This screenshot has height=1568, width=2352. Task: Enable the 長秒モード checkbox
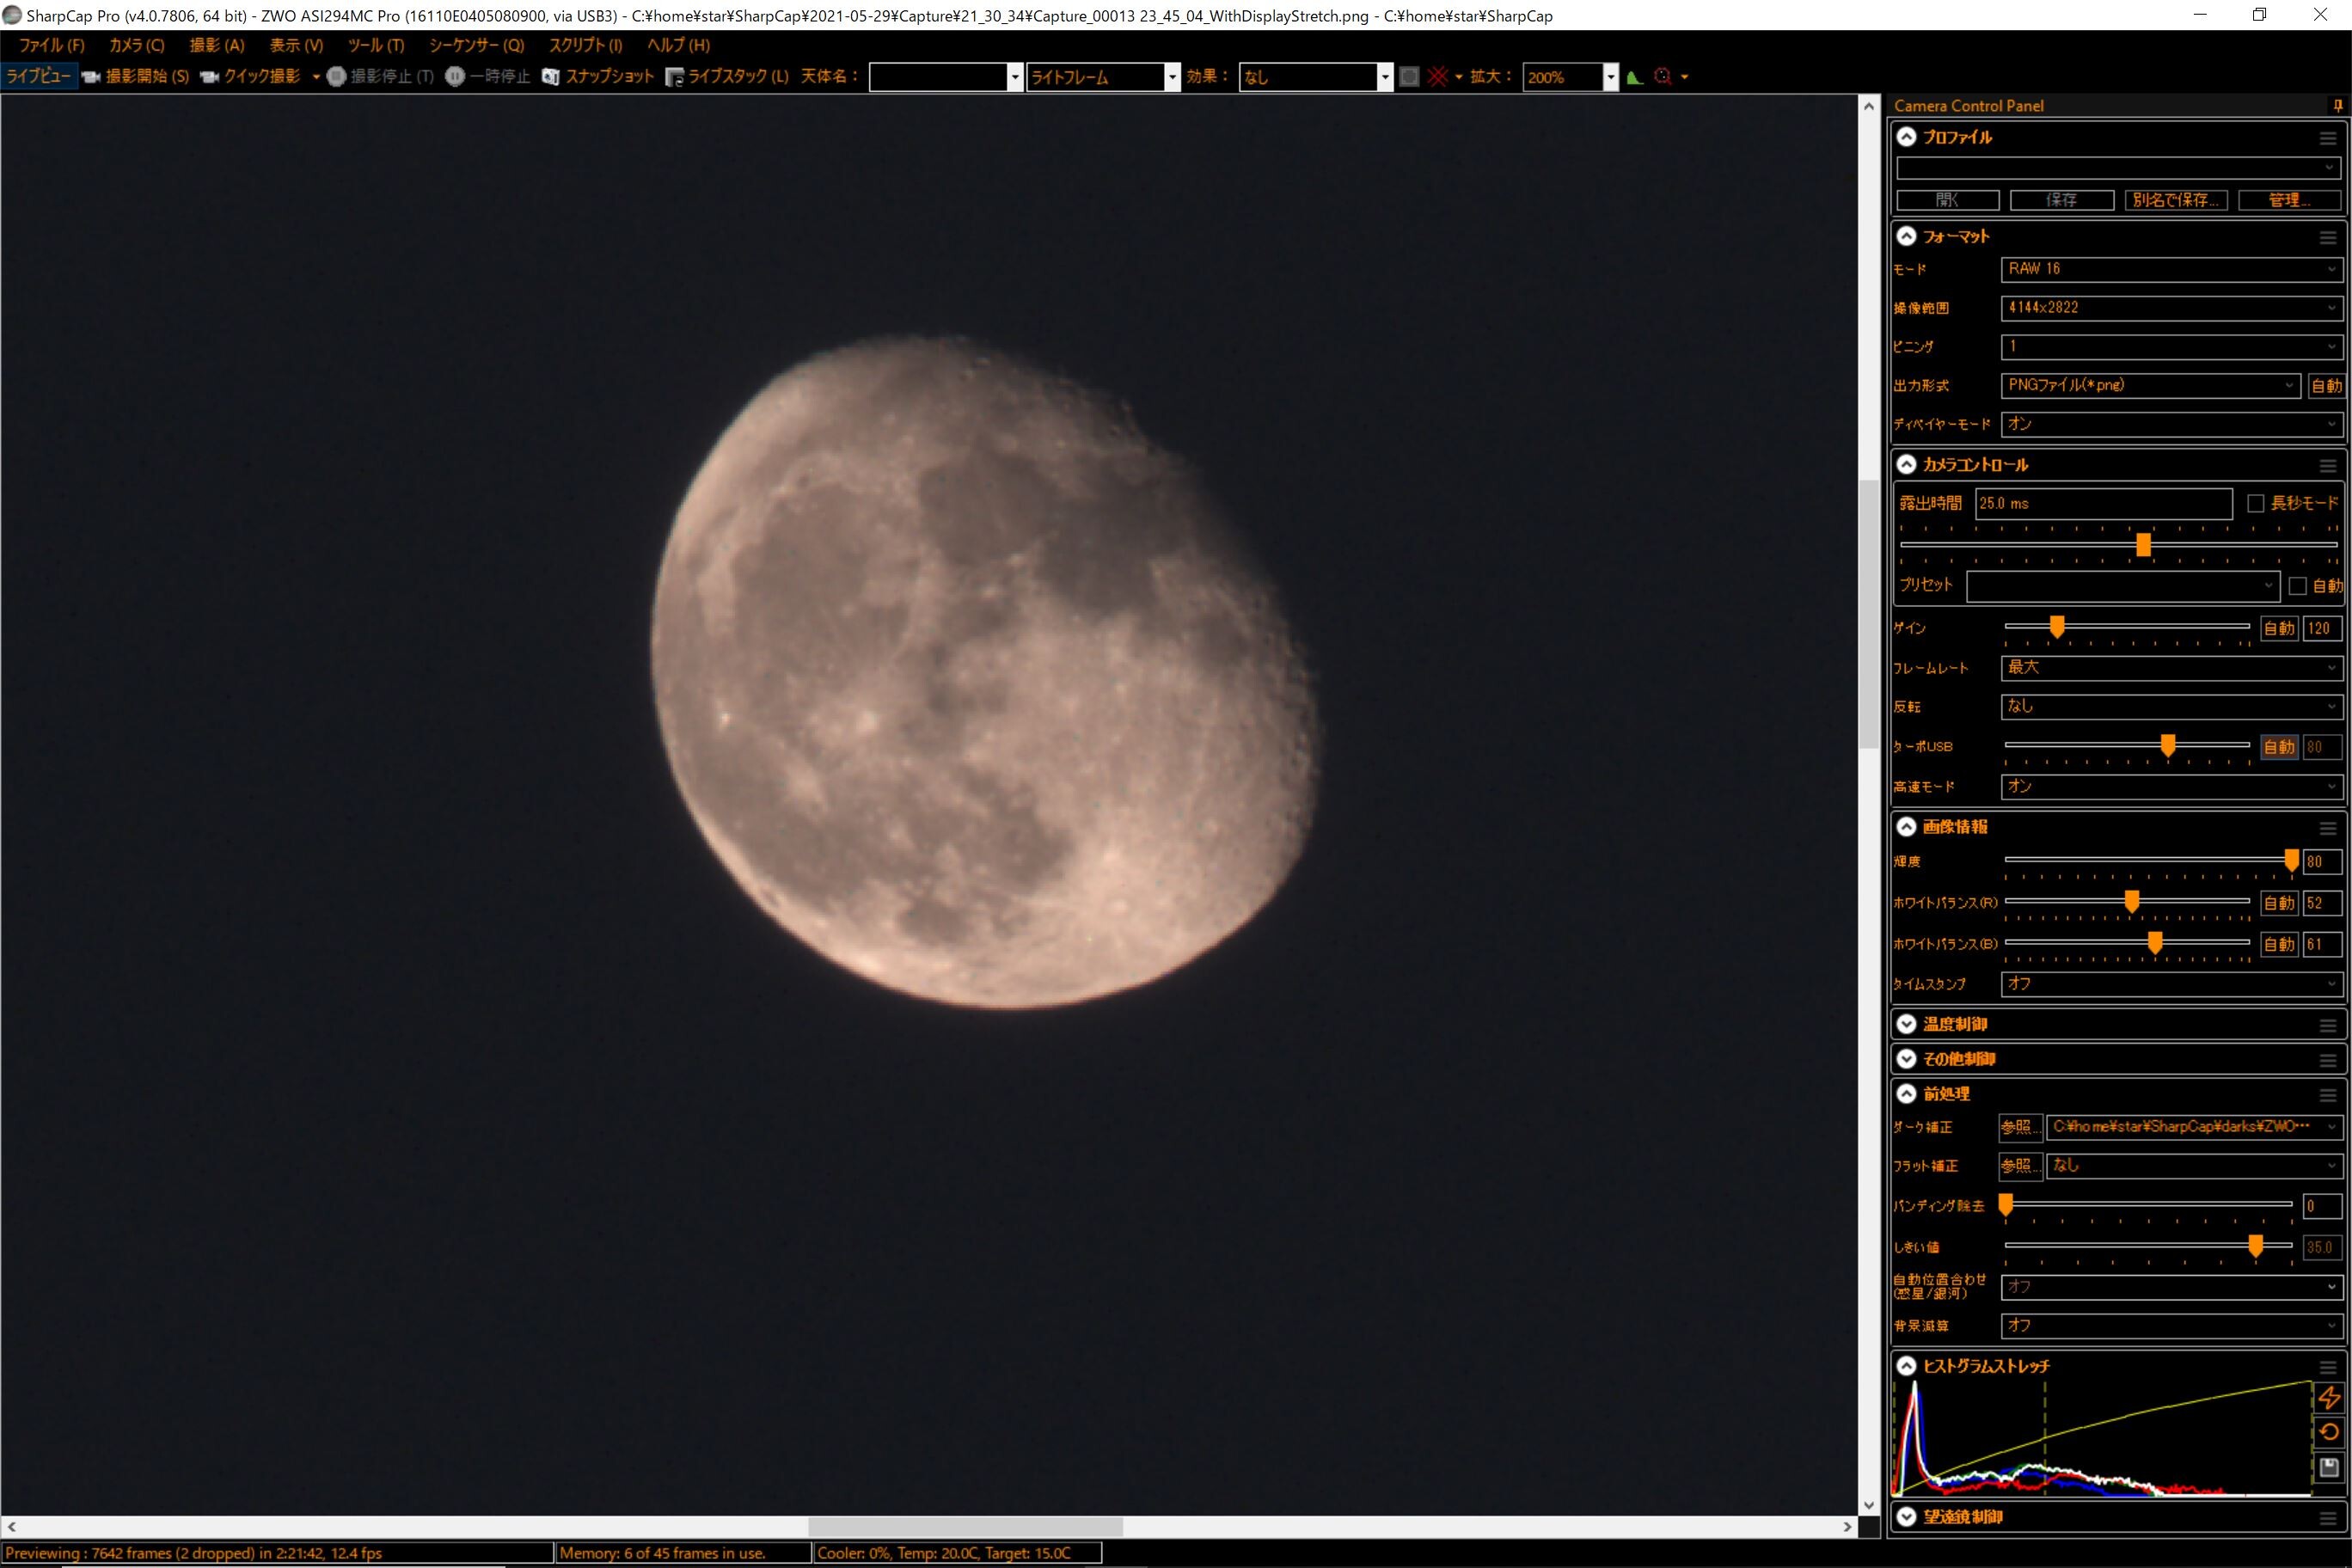pyautogui.click(x=2255, y=503)
